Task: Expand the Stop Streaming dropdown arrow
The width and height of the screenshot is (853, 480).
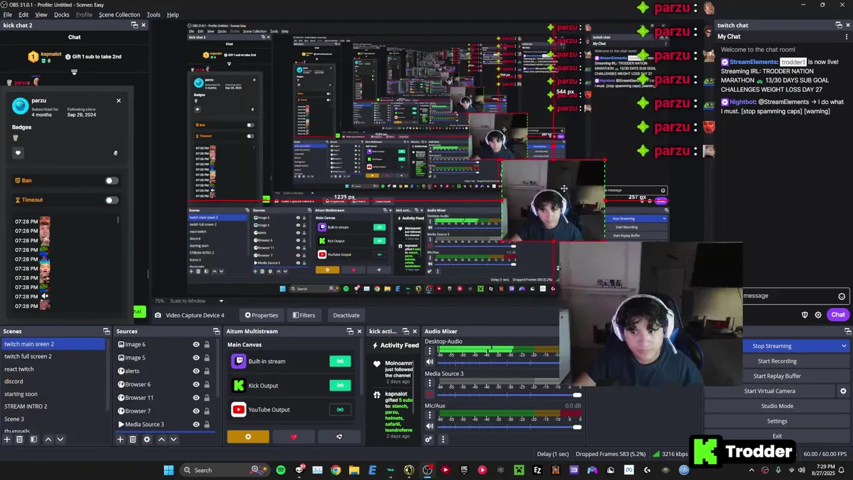Action: pos(844,346)
